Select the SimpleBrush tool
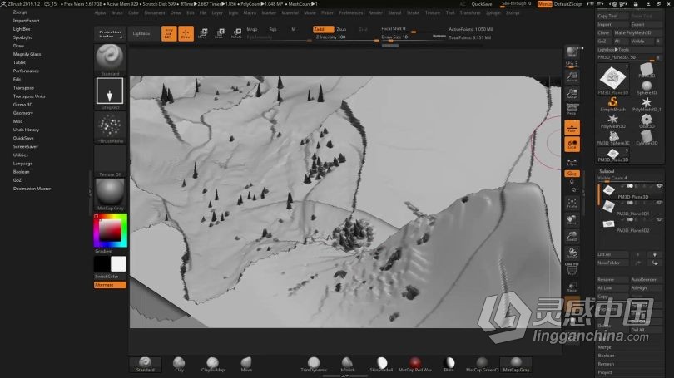Screen dimensions: 674x378 pyautogui.click(x=613, y=103)
